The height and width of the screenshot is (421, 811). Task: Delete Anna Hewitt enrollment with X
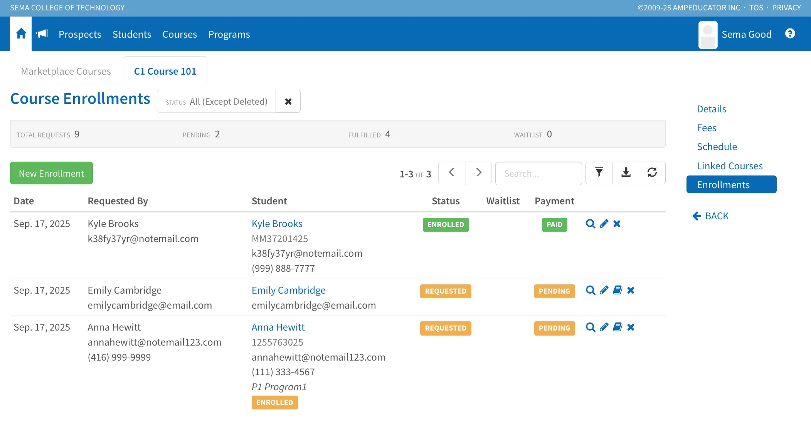(x=631, y=327)
